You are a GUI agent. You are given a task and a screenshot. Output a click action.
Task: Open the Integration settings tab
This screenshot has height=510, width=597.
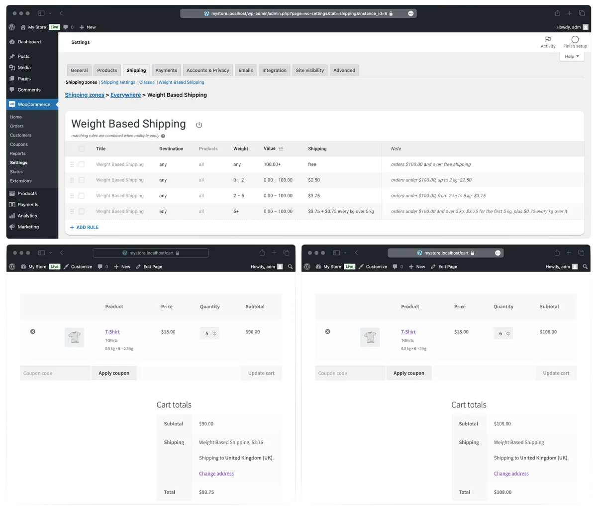[275, 70]
